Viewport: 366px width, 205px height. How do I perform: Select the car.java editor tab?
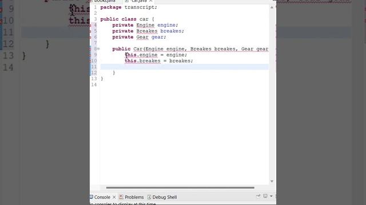[x=138, y=1]
